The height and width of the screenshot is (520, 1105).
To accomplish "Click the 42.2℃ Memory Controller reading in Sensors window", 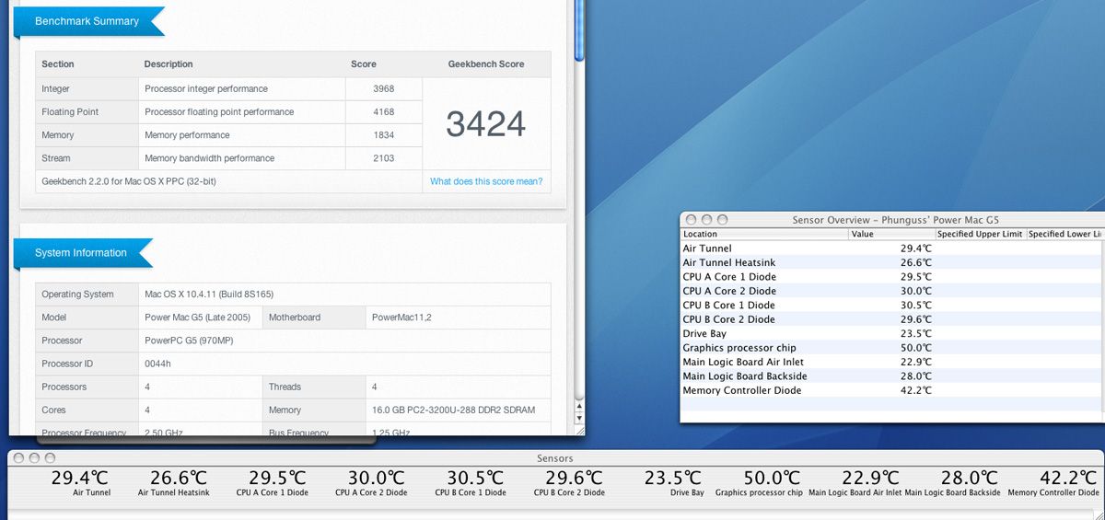I will click(1068, 479).
